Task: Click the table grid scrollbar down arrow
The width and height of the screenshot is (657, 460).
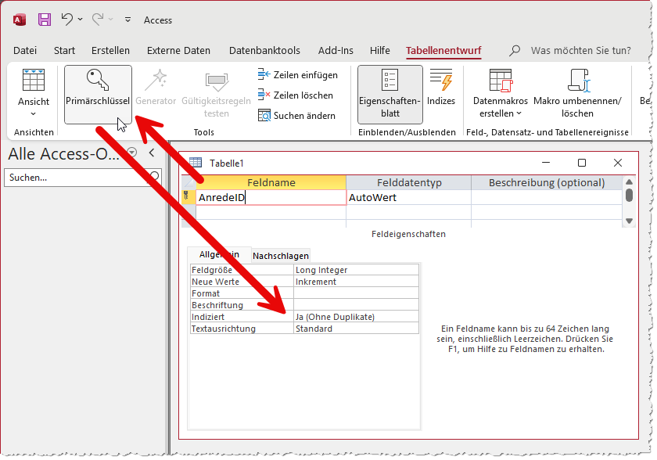Action: click(x=630, y=221)
